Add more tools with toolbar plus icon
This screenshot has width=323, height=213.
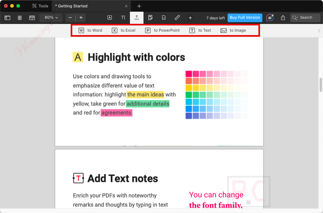(190, 18)
